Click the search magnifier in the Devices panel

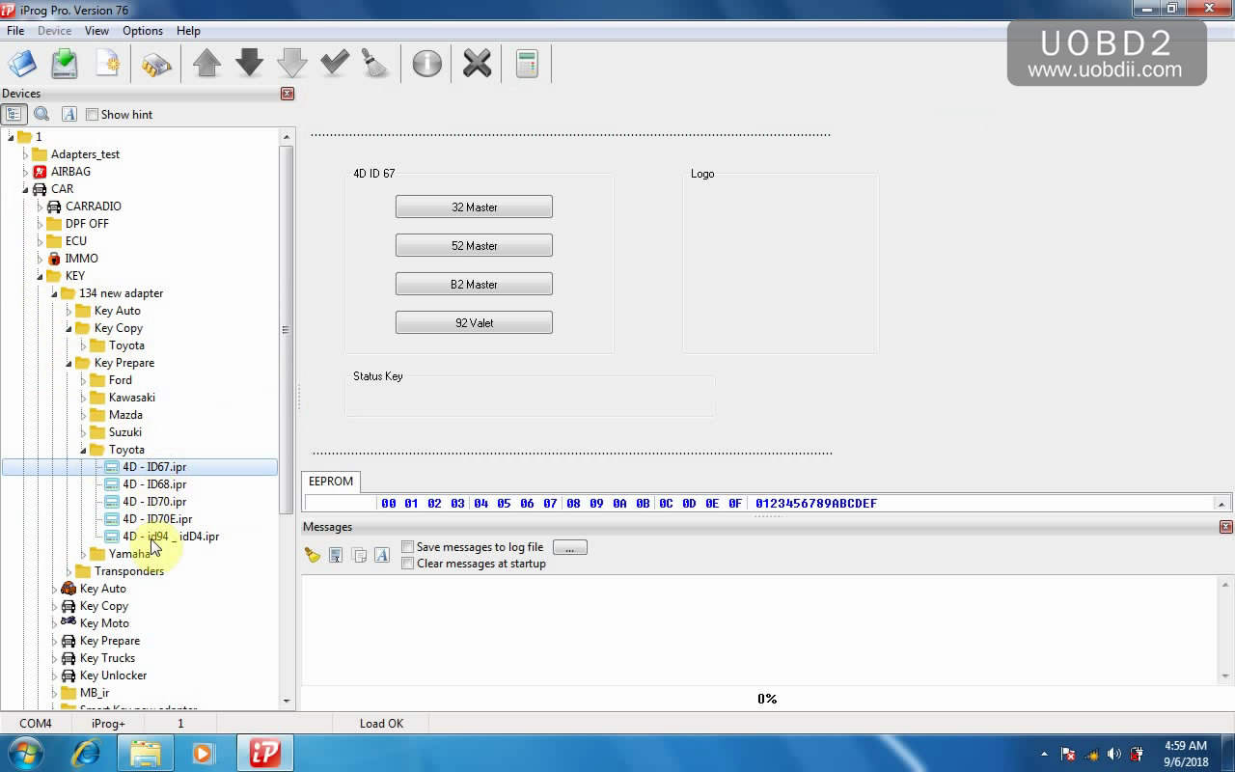point(41,114)
